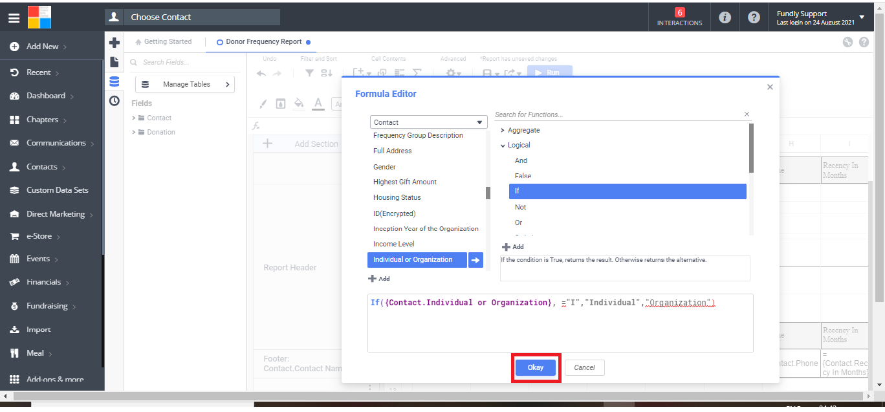Open the Advanced gear options
885x412 pixels.
(x=453, y=73)
